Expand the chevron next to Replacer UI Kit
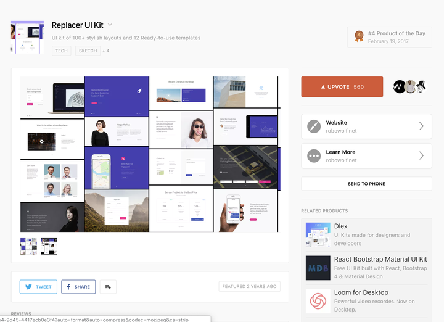This screenshot has width=444, height=322. 110,25
